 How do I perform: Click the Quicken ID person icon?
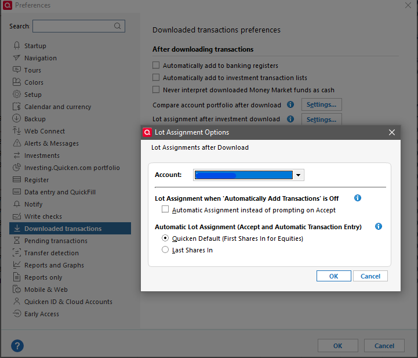coord(17,302)
